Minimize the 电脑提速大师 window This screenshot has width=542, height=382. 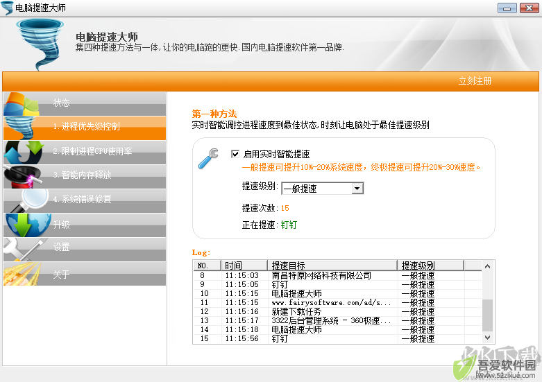(x=507, y=8)
